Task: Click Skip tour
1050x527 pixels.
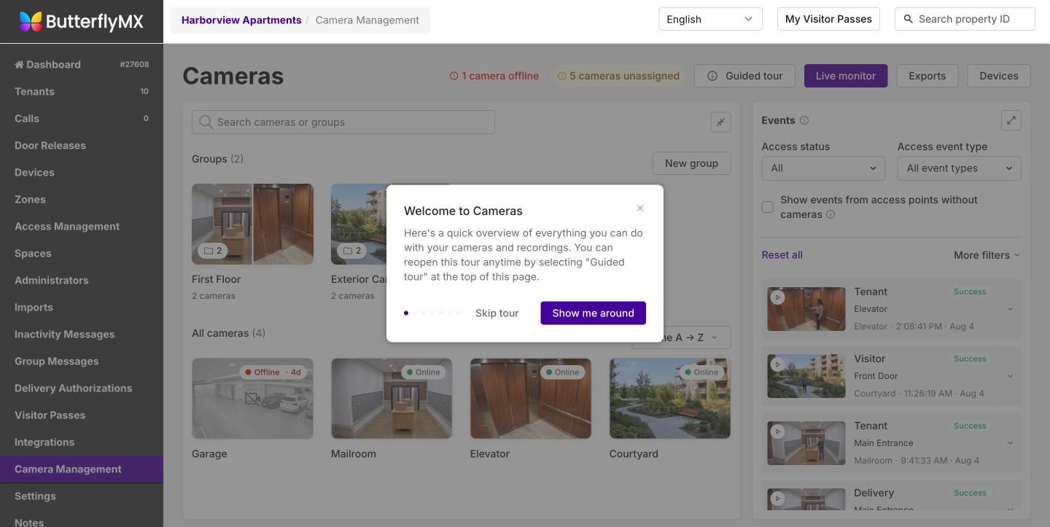Action: click(497, 313)
